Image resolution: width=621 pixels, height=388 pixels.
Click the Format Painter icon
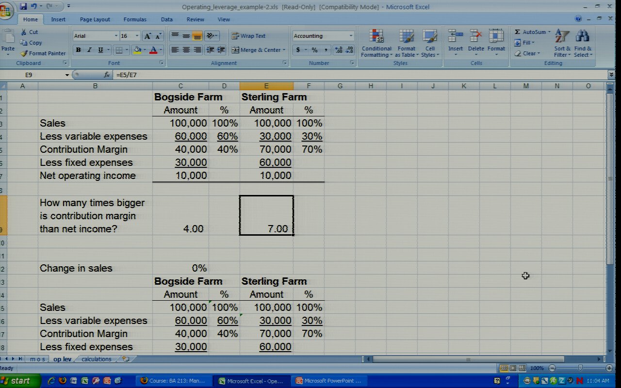pyautogui.click(x=24, y=53)
